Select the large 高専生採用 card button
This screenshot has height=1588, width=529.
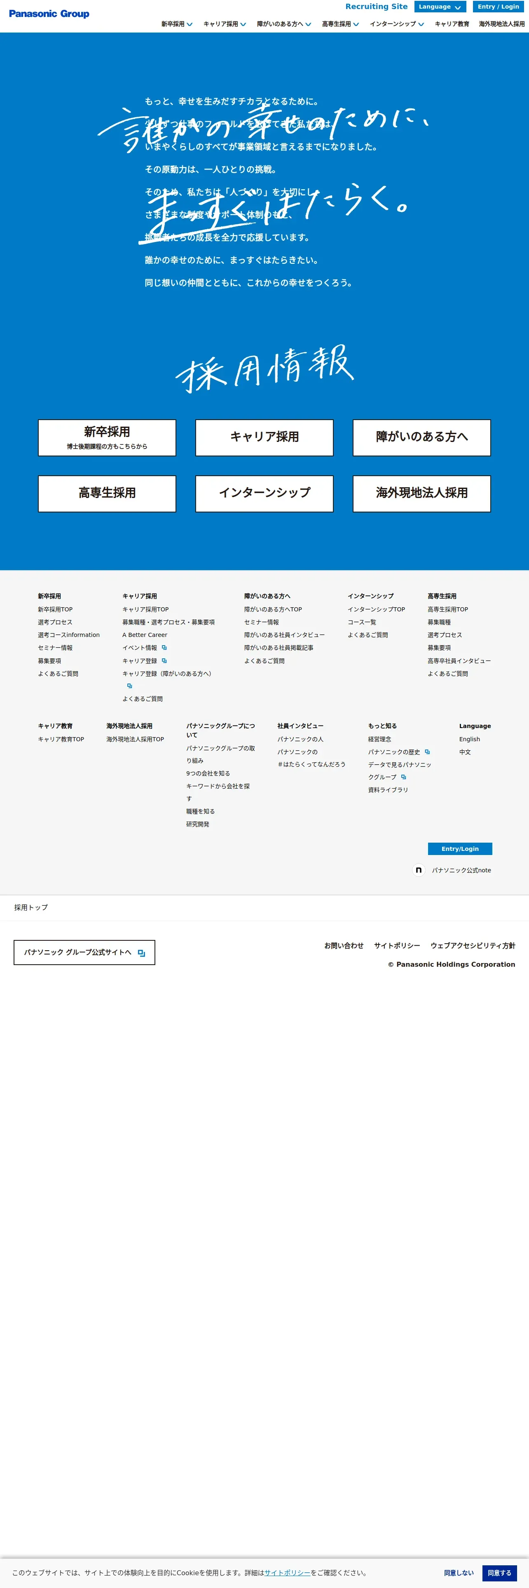pyautogui.click(x=107, y=494)
